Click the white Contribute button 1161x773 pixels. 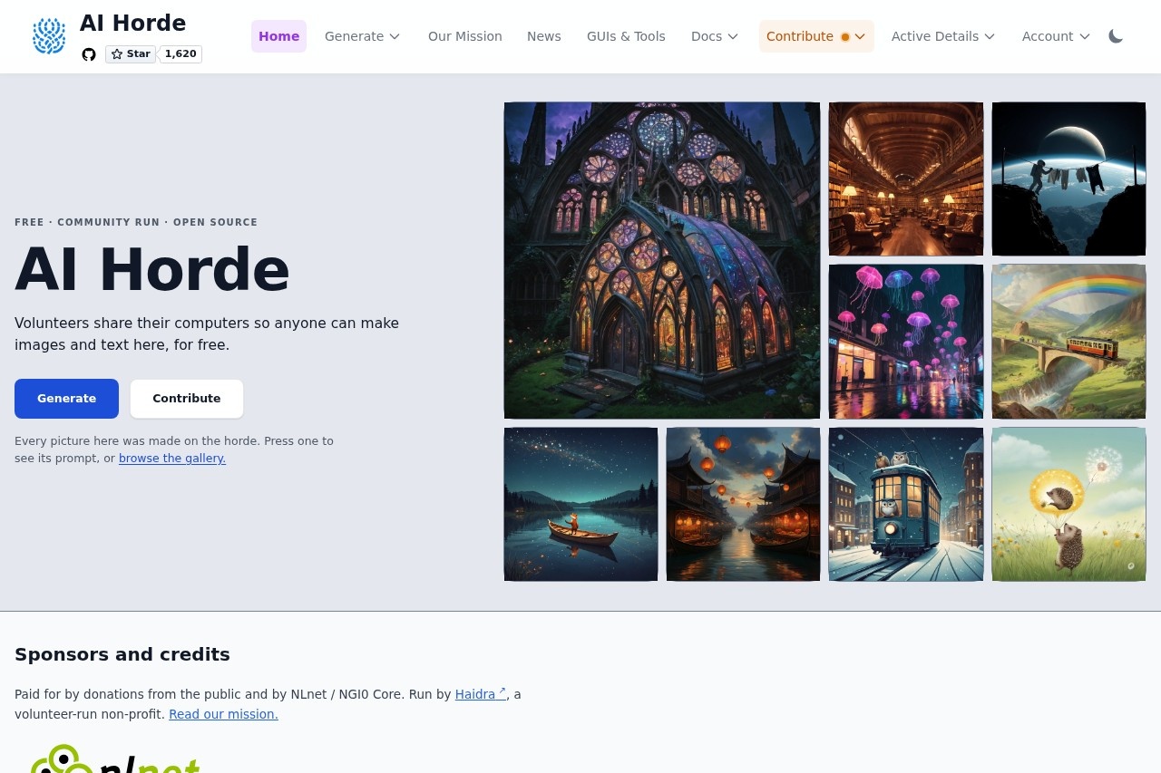187,399
